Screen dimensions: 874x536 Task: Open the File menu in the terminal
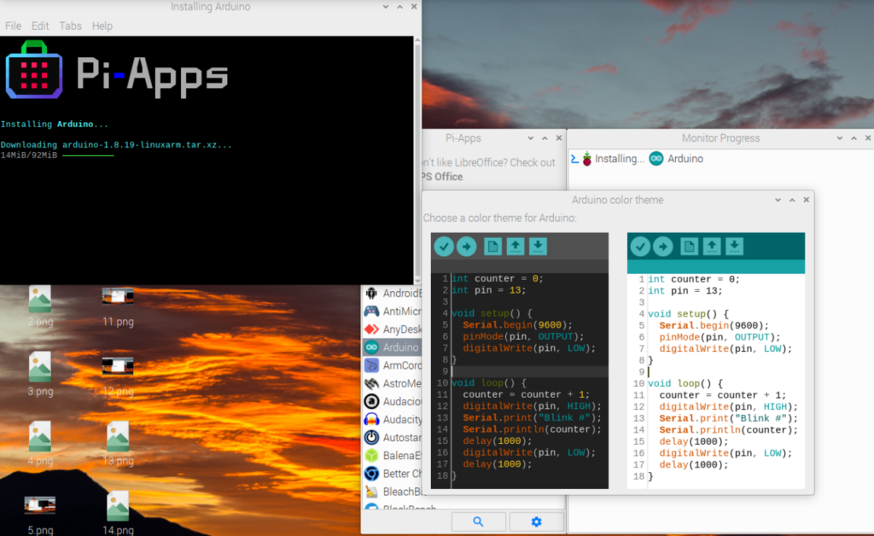tap(13, 26)
